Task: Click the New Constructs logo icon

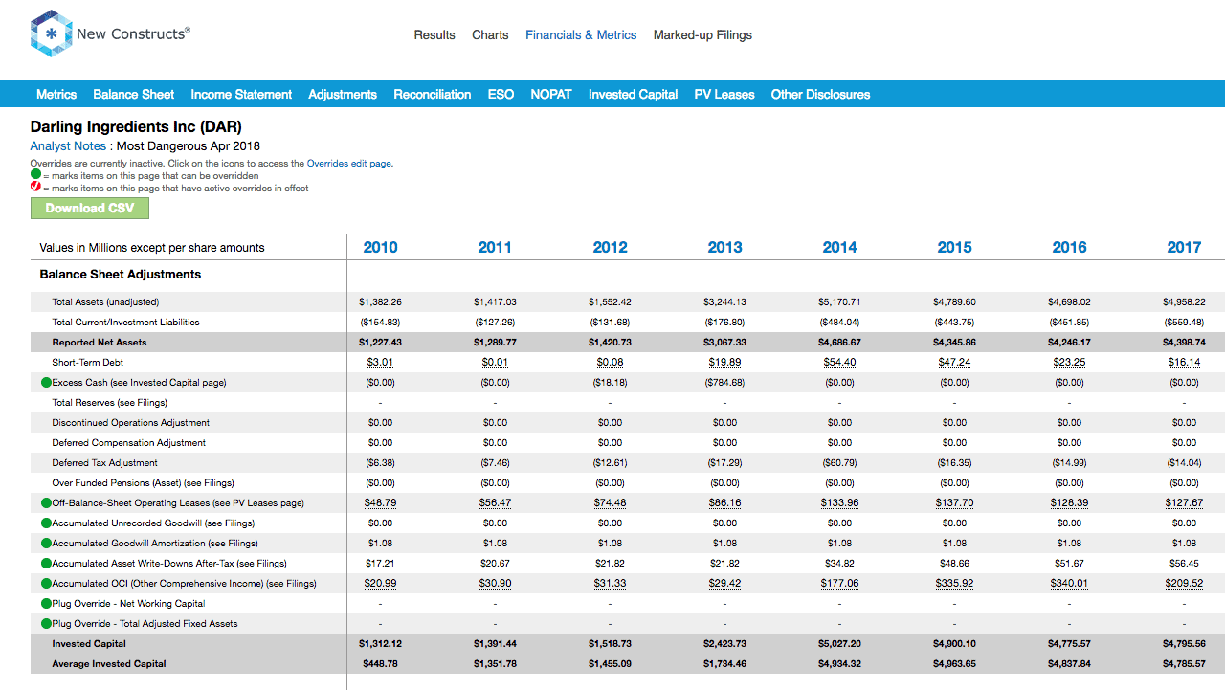Action: pos(51,34)
